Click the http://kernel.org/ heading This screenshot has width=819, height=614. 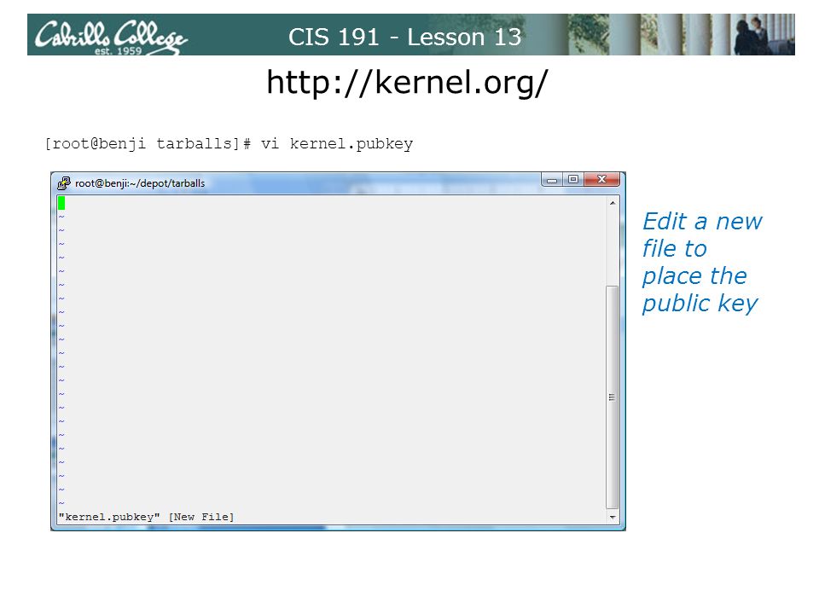[407, 83]
